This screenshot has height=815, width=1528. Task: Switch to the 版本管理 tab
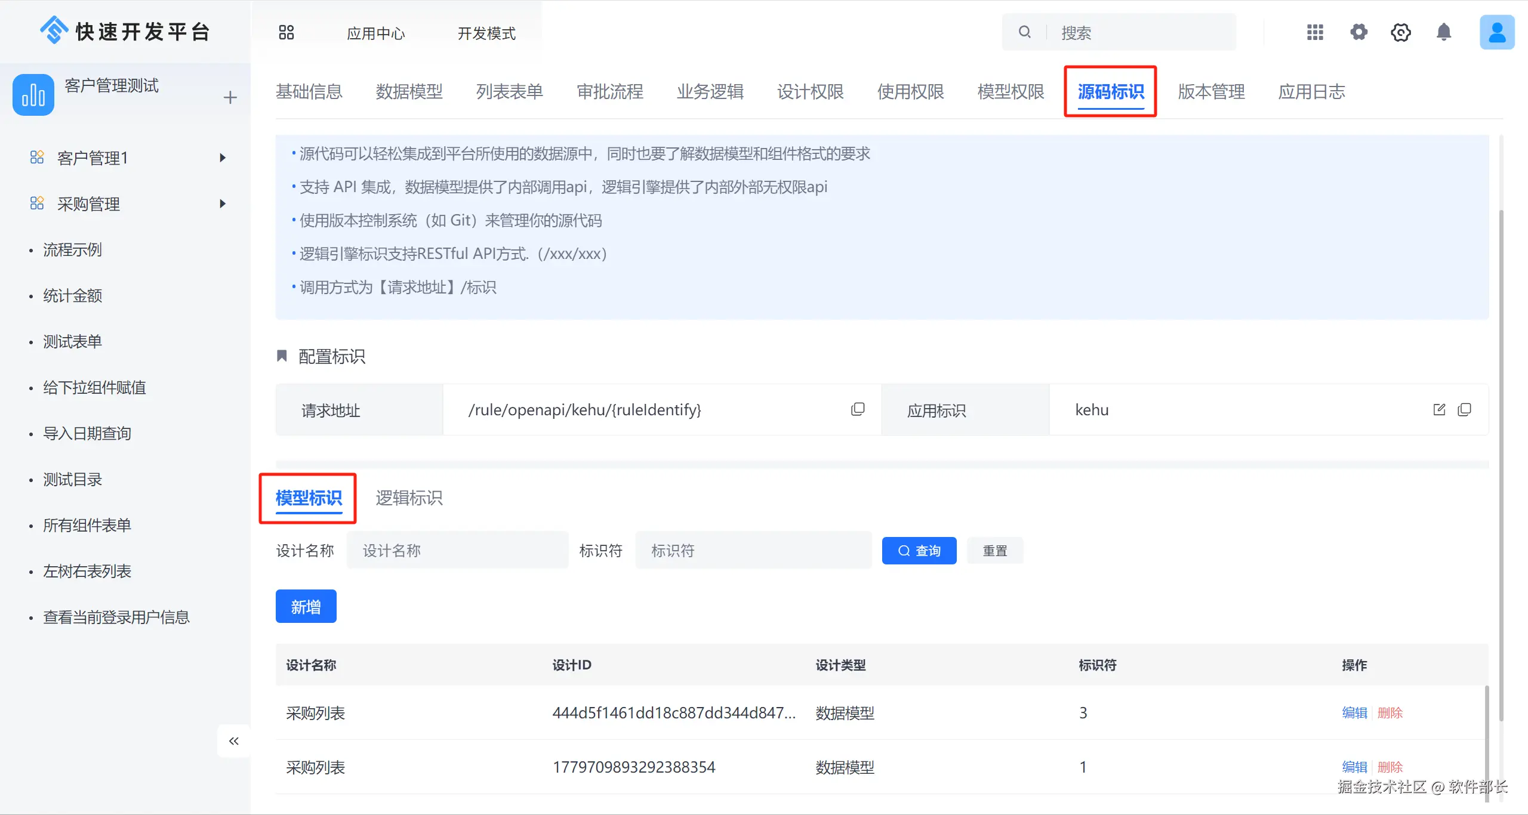point(1211,92)
